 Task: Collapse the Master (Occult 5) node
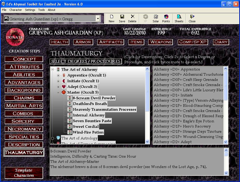tap(58, 93)
